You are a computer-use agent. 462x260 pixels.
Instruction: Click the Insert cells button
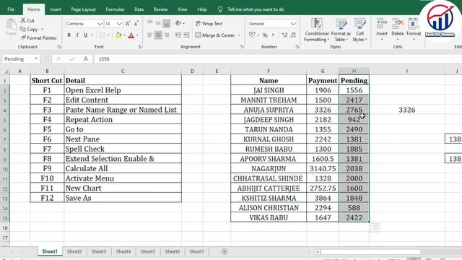[x=382, y=29]
